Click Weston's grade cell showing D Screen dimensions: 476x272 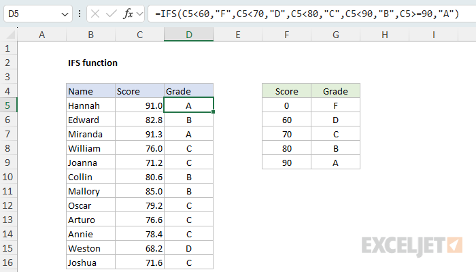[189, 248]
